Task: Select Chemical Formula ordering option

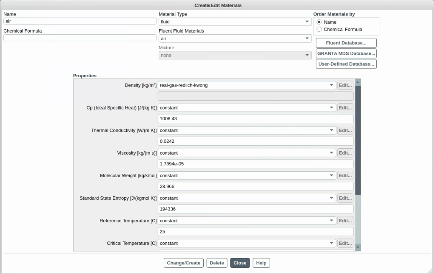Action: [x=319, y=30]
